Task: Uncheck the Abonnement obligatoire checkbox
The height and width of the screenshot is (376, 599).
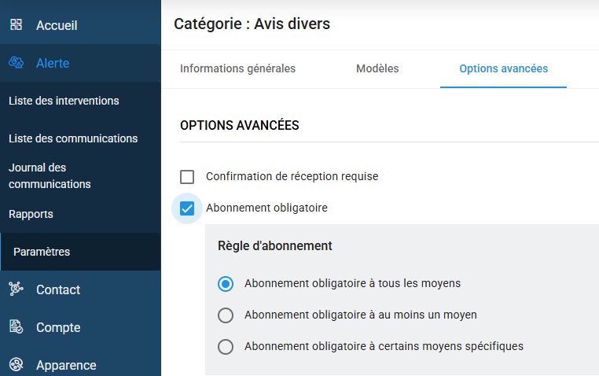Action: click(x=187, y=208)
